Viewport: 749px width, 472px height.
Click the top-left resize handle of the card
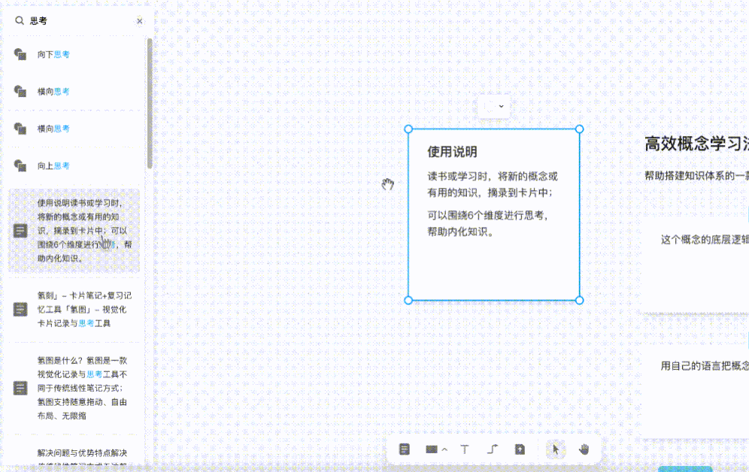(408, 129)
